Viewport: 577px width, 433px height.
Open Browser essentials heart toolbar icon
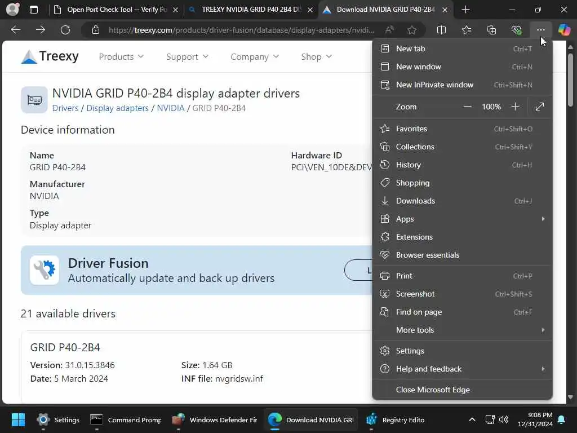(516, 30)
